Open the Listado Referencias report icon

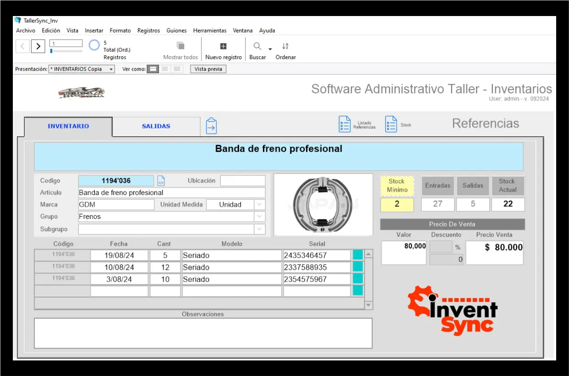pyautogui.click(x=345, y=124)
